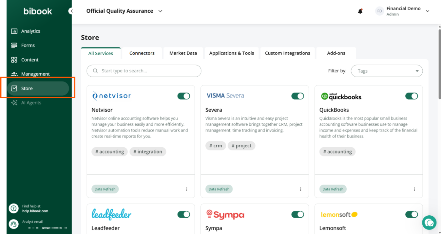Open the chat support bubble
Screen dimensions: 441x234
[x=429, y=223]
